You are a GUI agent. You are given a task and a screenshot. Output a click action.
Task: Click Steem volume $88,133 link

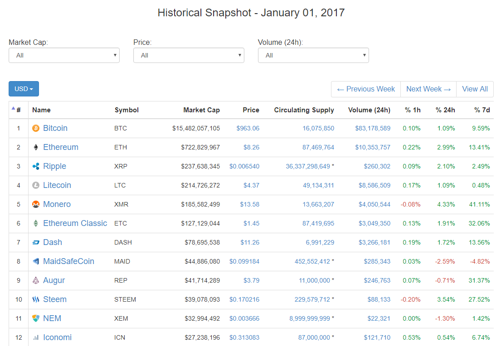point(379,299)
